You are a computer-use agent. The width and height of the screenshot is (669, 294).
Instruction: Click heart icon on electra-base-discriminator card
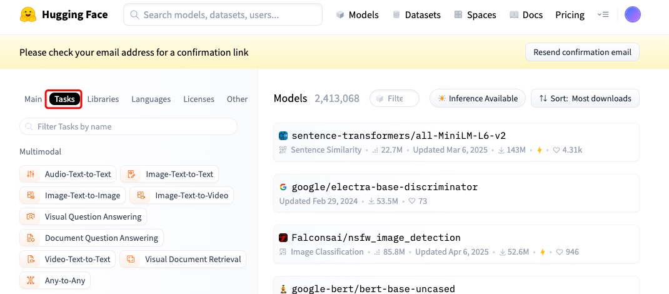412,201
